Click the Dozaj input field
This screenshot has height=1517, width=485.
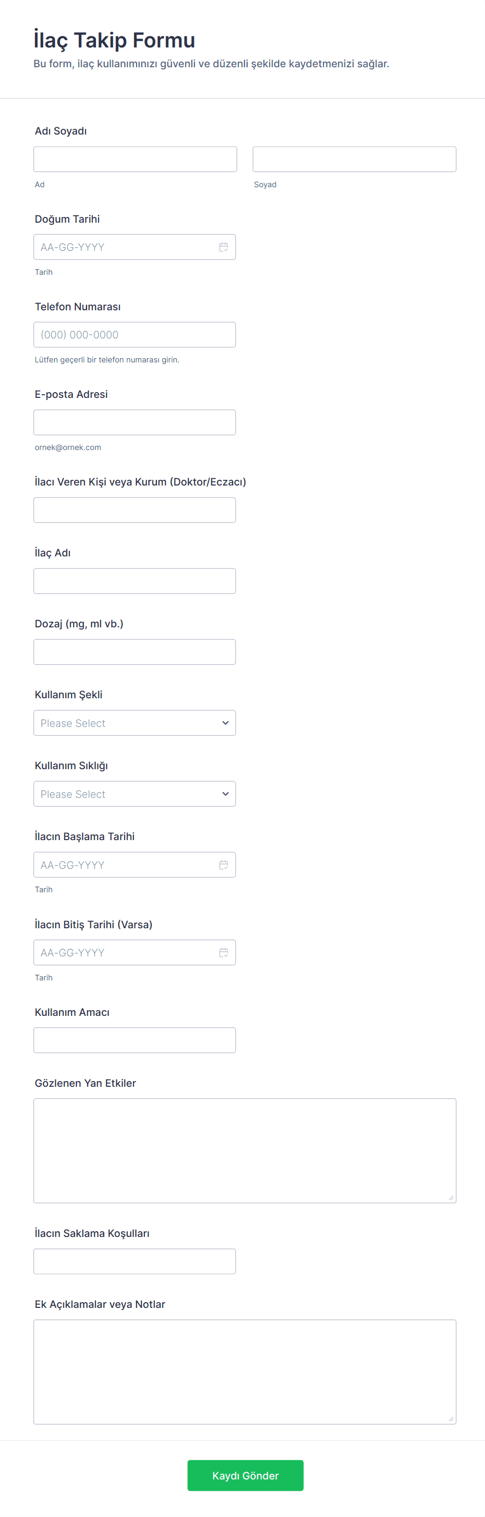coord(134,652)
